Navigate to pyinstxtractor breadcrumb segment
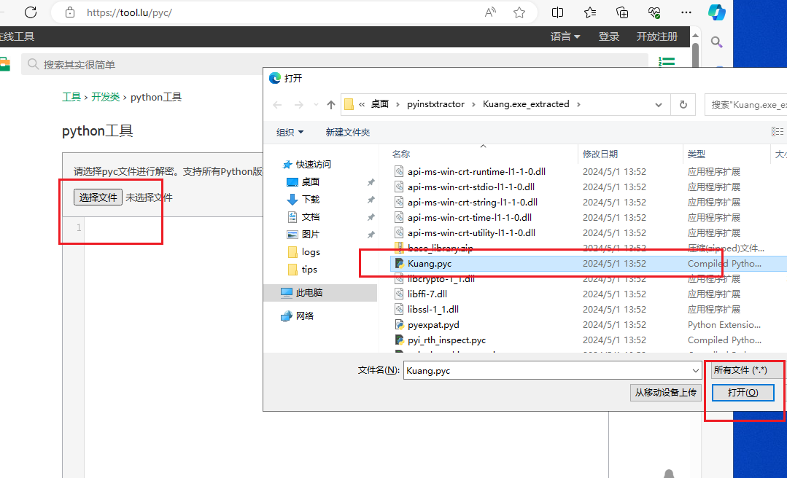 (x=435, y=104)
